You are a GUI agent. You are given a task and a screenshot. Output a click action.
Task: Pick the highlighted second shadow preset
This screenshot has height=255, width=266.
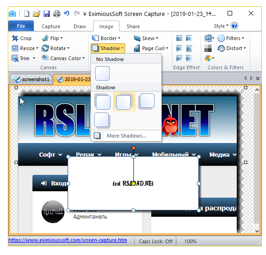click(124, 102)
